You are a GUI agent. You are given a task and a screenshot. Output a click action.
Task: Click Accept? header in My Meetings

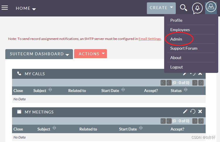point(177,129)
